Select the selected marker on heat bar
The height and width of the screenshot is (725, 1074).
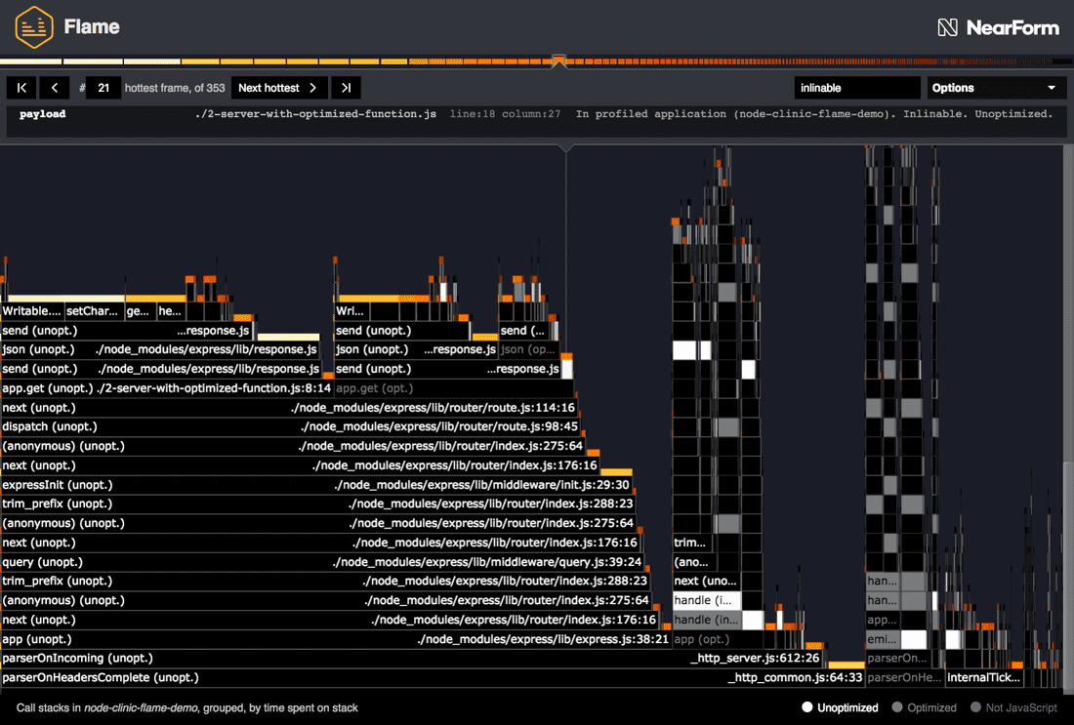point(558,60)
